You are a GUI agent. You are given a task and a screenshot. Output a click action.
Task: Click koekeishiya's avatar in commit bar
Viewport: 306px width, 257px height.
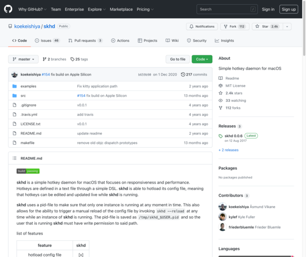point(14,74)
